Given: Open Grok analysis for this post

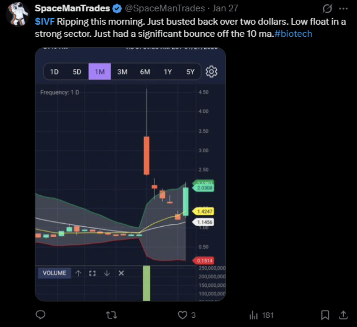Looking at the screenshot, I should (x=328, y=8).
